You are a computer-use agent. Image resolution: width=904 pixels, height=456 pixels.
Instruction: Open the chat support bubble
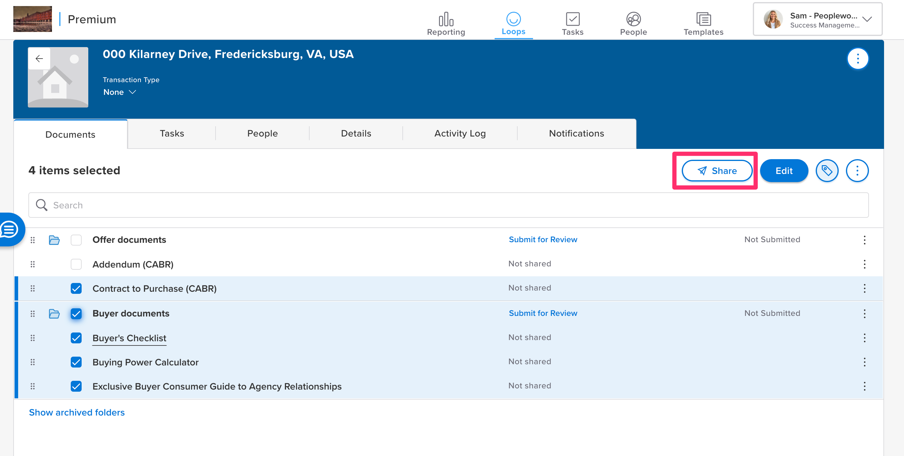point(10,230)
